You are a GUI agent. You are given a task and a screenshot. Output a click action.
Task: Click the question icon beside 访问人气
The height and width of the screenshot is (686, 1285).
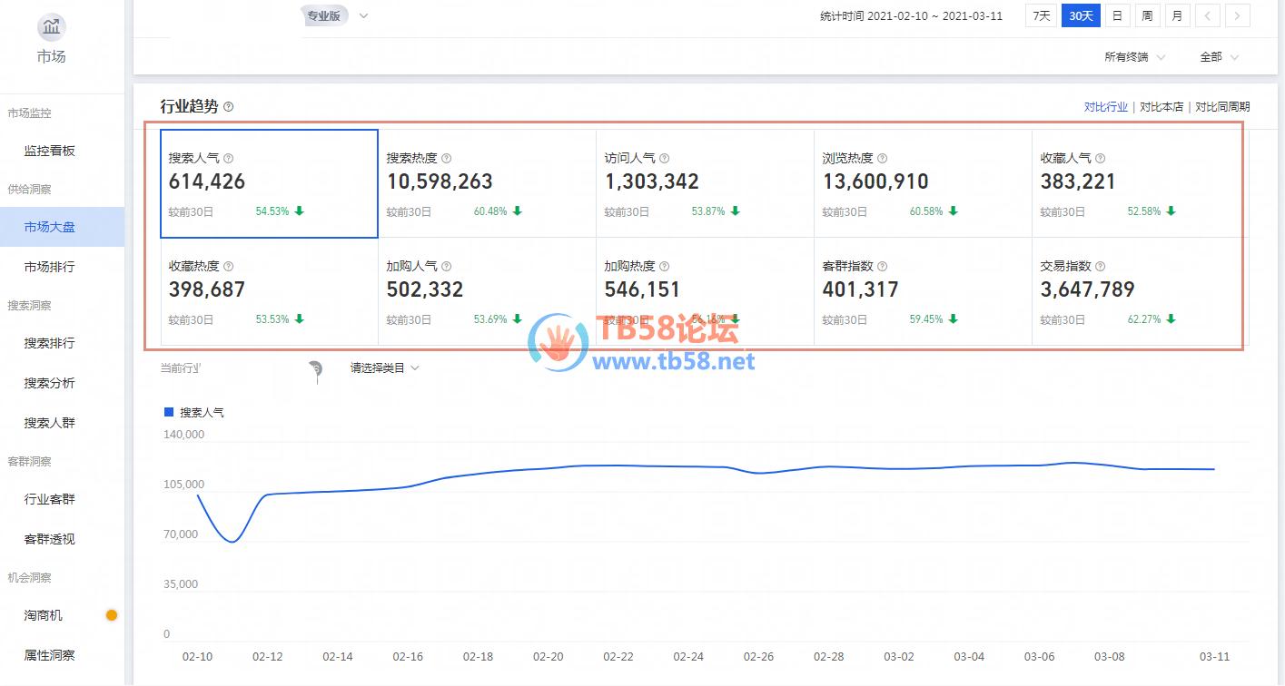point(664,158)
